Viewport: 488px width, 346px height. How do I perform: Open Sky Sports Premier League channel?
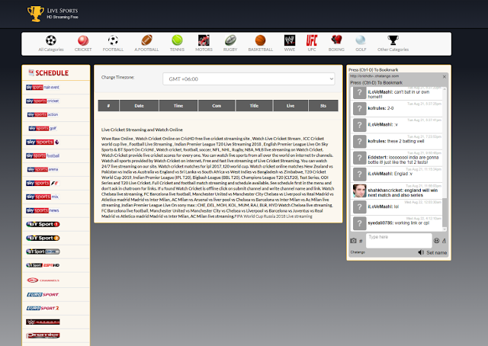[x=42, y=143]
